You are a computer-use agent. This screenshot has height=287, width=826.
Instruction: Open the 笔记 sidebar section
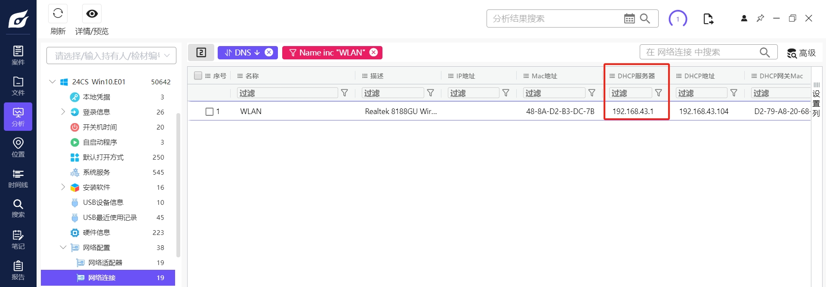pyautogui.click(x=18, y=240)
